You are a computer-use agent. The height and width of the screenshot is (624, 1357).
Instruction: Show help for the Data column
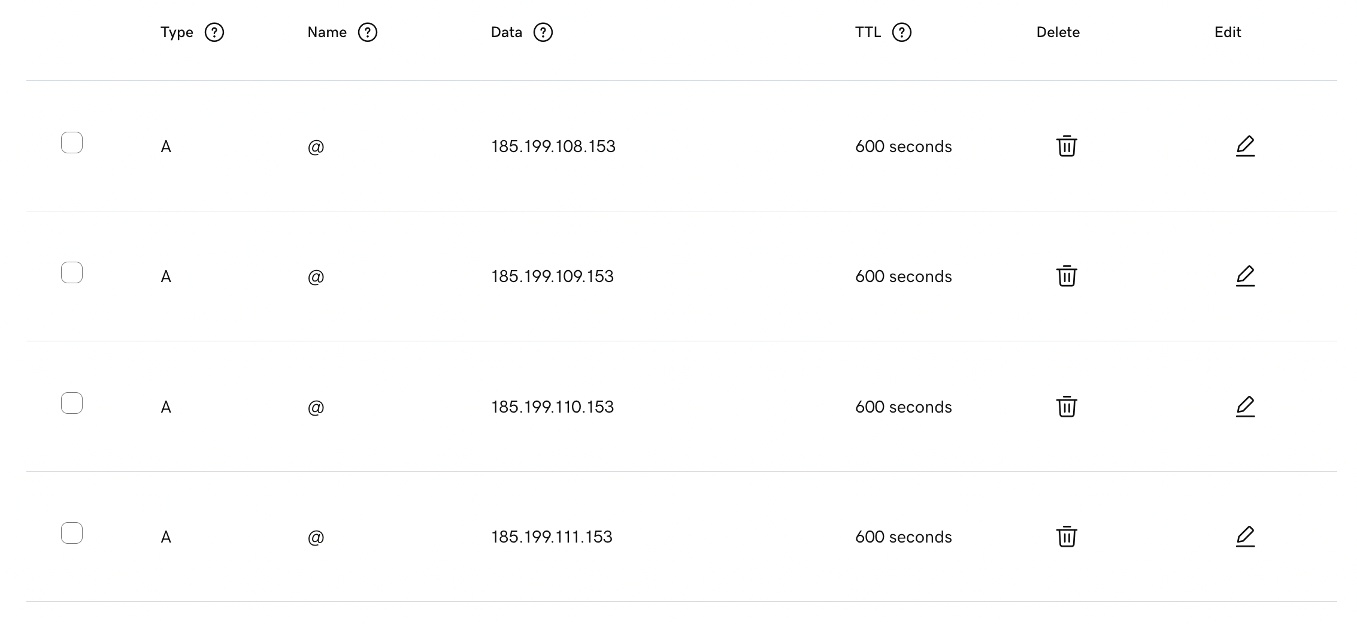pyautogui.click(x=543, y=32)
